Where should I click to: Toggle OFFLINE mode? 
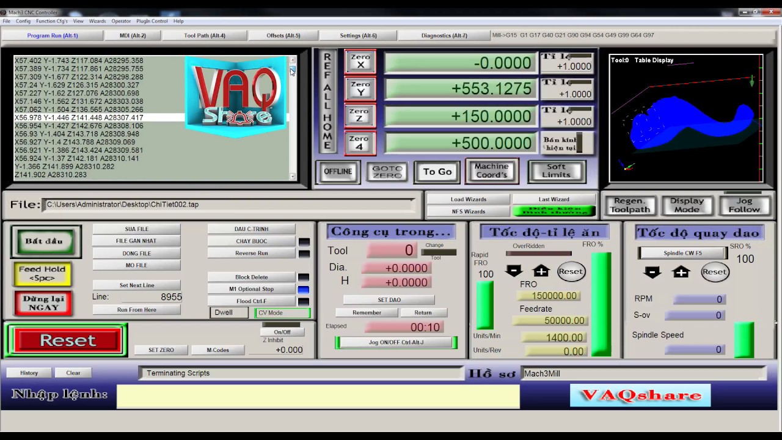pos(338,172)
